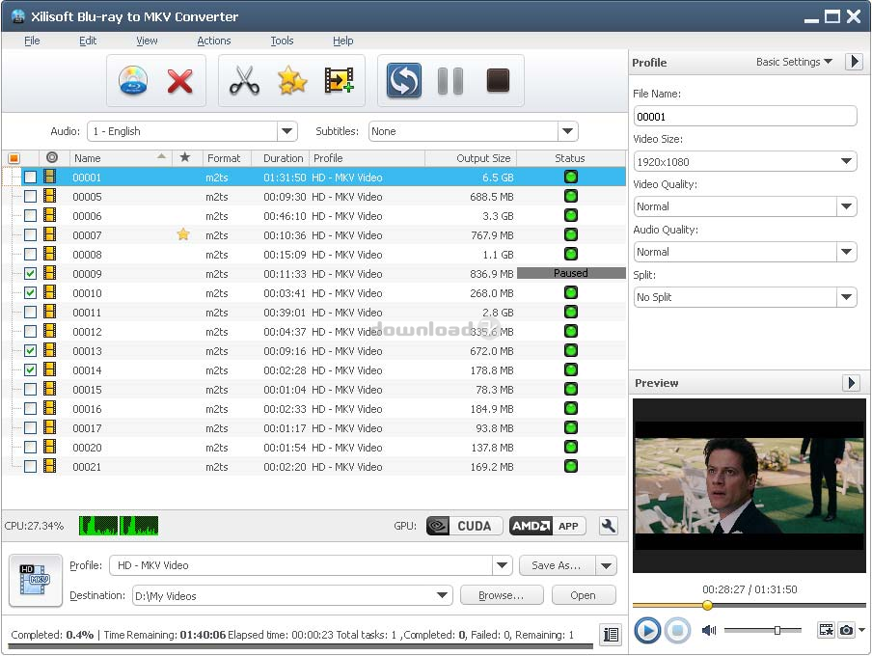Expand the Profile panel arrow button
This screenshot has width=872, height=656.
point(854,61)
